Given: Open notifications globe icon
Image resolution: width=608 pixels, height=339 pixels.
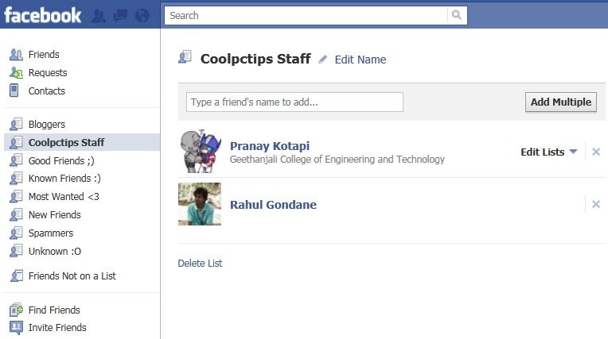Looking at the screenshot, I should [142, 15].
